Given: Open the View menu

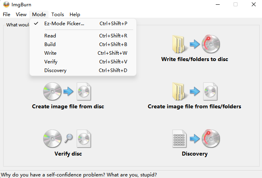Looking at the screenshot, I should [21, 15].
